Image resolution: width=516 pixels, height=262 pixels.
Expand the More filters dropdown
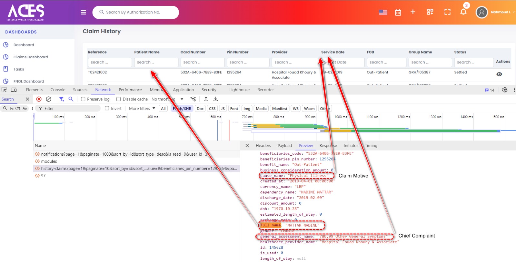coord(142,109)
